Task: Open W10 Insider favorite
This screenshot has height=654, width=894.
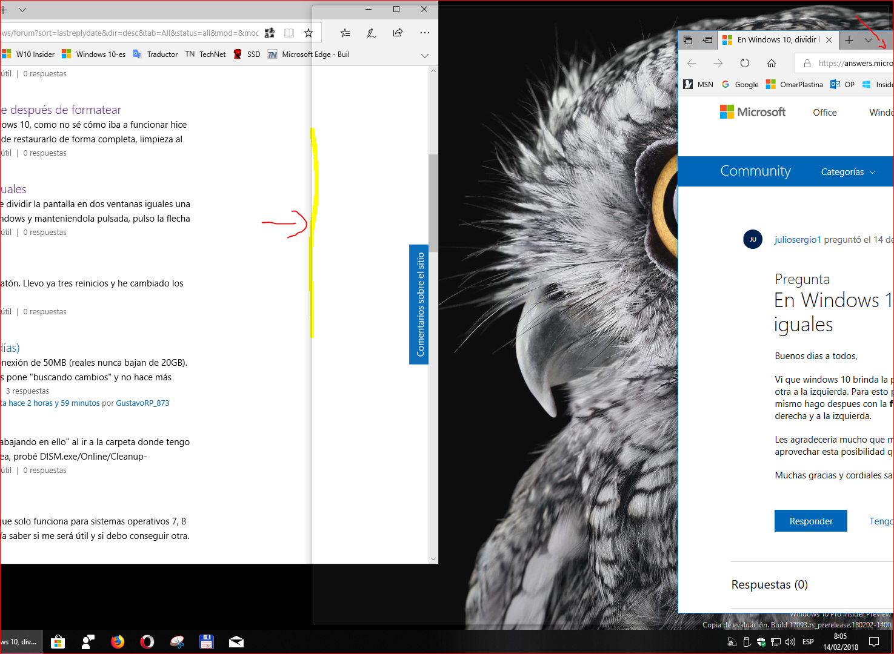Action: coord(28,54)
